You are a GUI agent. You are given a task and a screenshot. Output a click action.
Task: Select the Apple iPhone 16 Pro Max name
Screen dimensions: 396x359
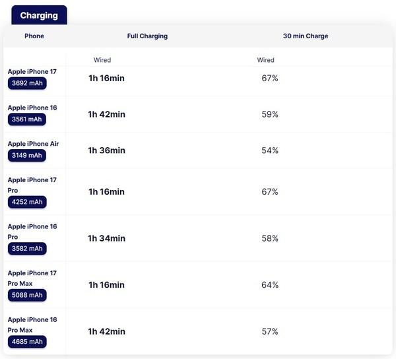click(32, 325)
